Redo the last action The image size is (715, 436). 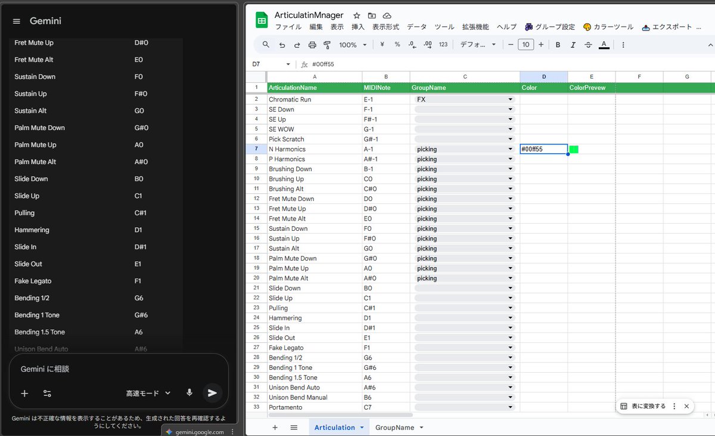point(297,45)
